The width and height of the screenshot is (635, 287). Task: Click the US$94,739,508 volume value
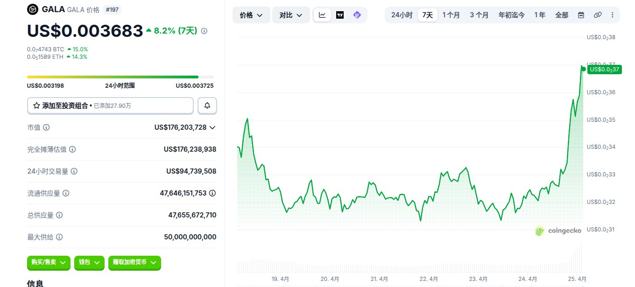click(191, 171)
